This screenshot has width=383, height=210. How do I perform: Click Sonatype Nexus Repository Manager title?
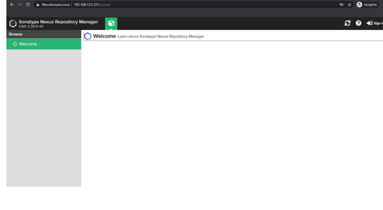click(58, 22)
